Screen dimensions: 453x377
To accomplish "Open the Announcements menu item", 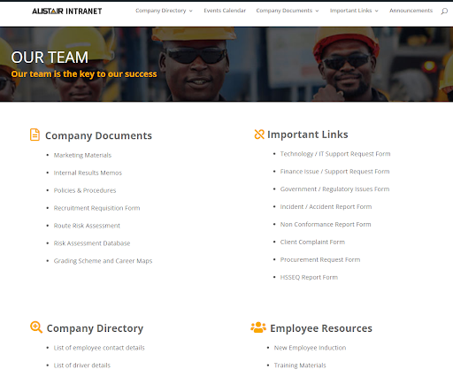I will 411,11.
